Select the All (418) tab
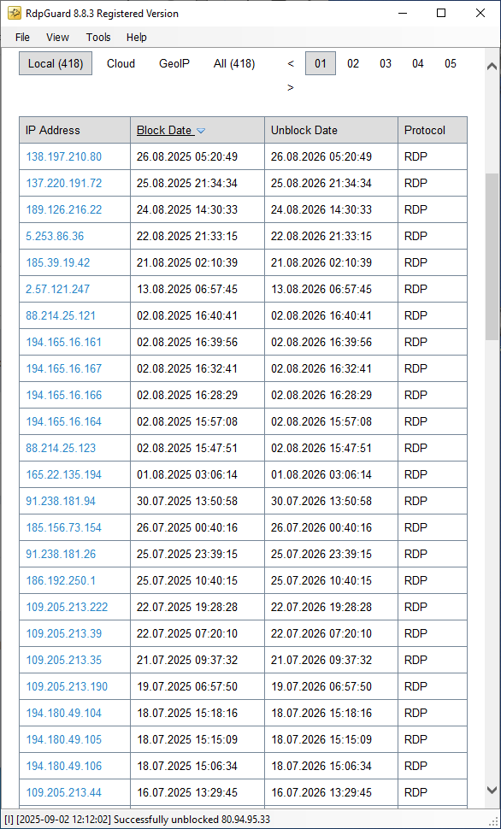This screenshot has height=829, width=501. [x=234, y=63]
